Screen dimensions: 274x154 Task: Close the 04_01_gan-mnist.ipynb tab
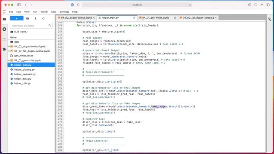tap(175, 18)
